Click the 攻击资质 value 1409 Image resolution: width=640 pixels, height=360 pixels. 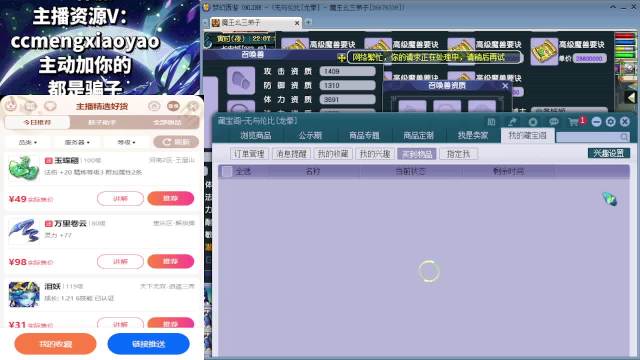347,71
